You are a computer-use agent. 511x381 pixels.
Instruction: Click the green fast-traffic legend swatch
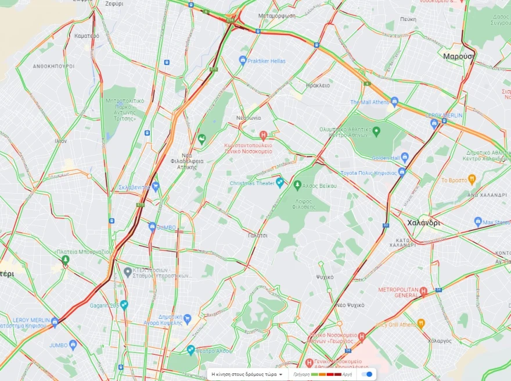[x=315, y=375]
